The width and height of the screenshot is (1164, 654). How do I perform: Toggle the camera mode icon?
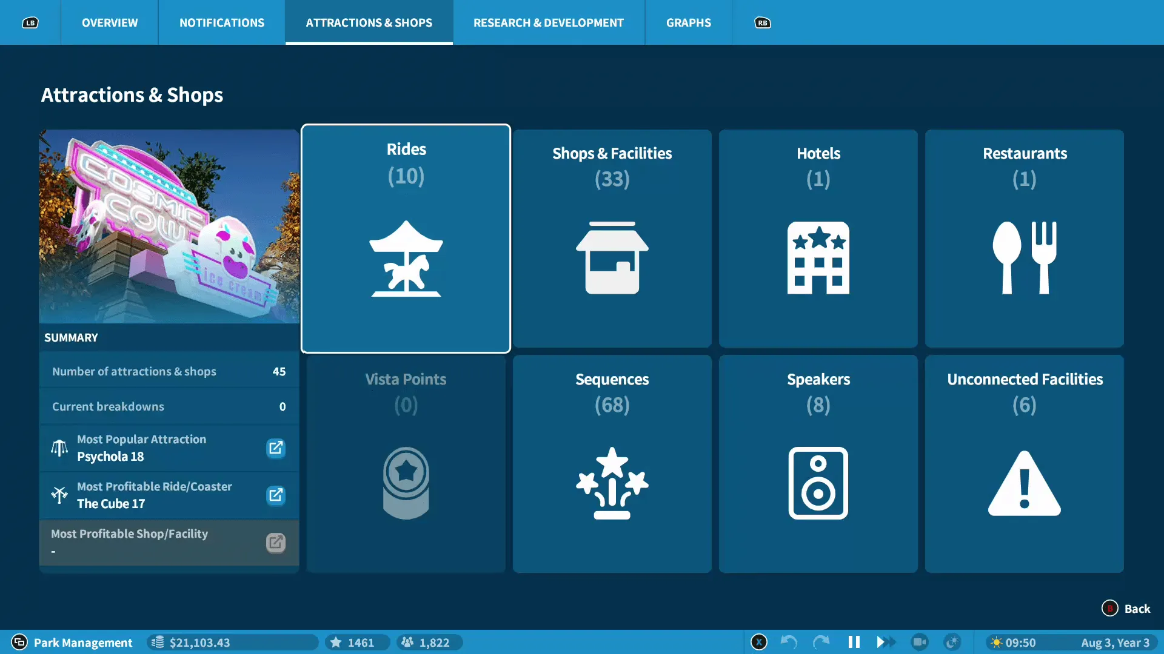point(919,642)
